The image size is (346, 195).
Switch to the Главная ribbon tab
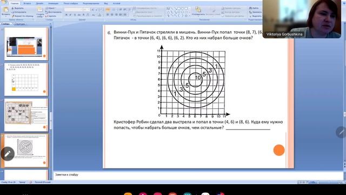pos(15,4)
